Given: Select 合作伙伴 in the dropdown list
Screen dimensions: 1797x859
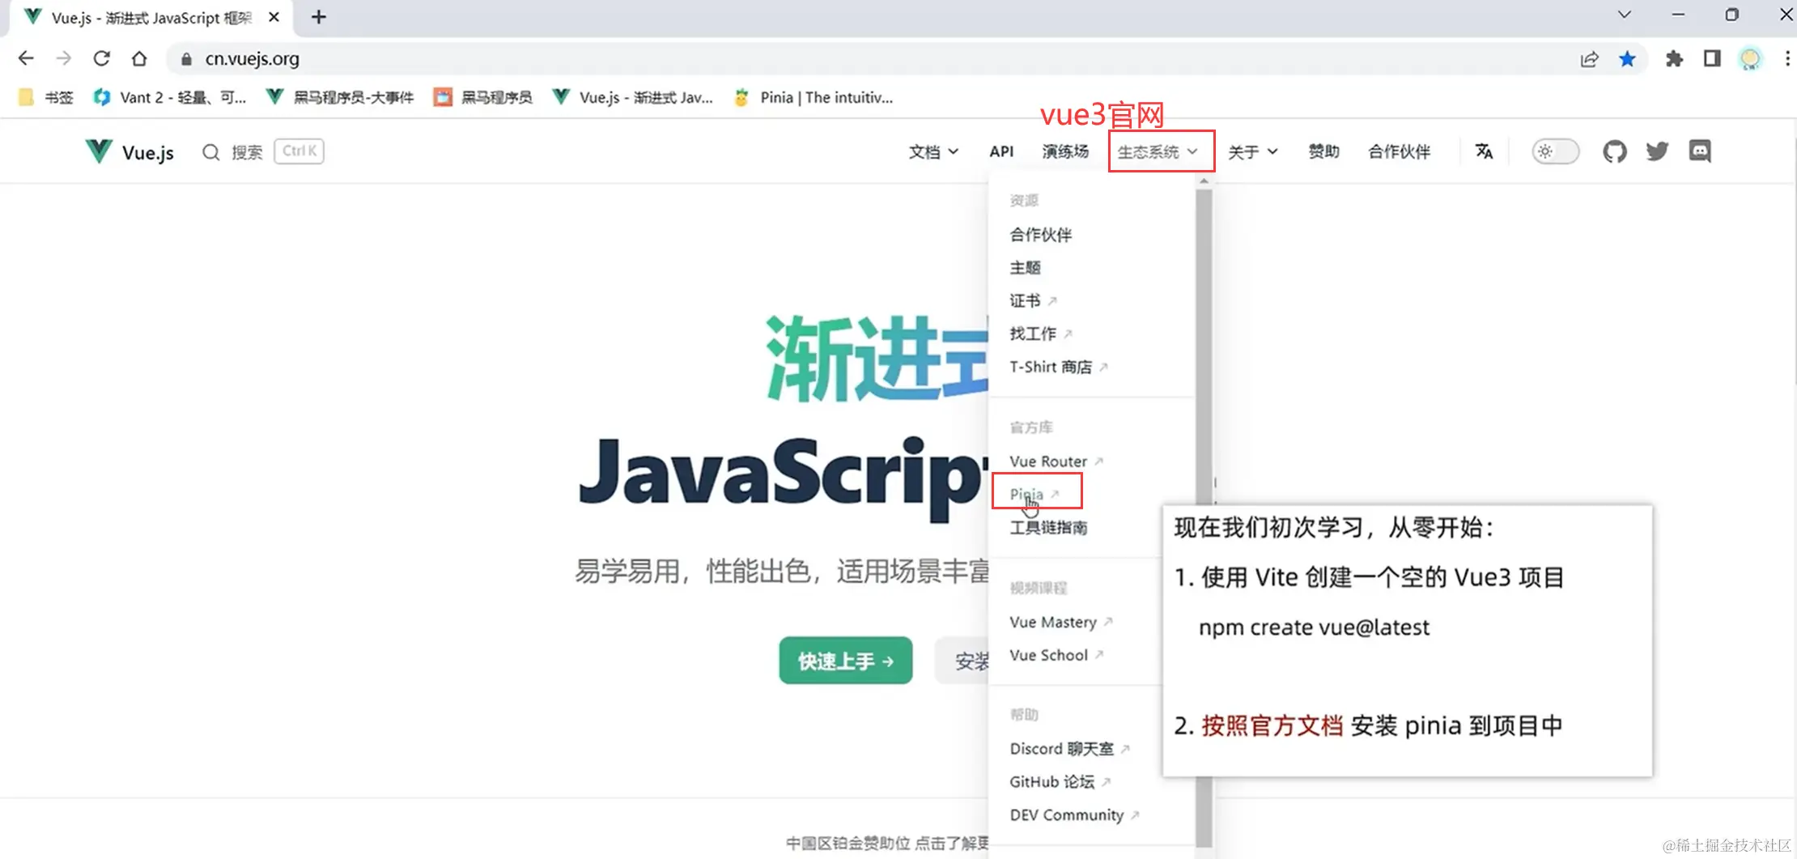Looking at the screenshot, I should coord(1040,235).
